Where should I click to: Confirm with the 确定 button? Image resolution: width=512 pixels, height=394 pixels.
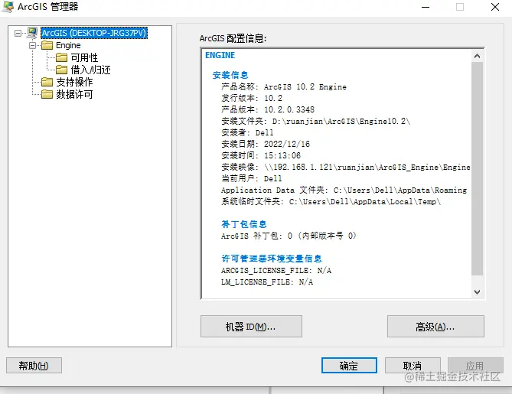[x=349, y=365]
